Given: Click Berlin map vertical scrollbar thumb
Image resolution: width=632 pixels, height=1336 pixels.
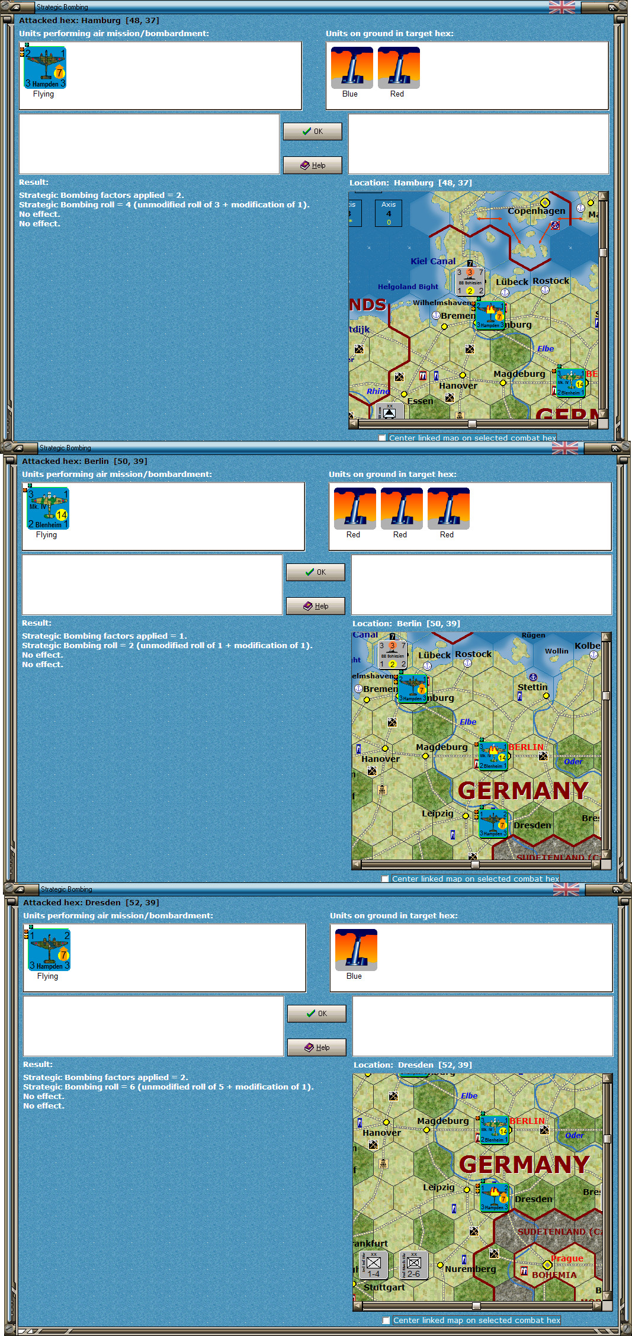Looking at the screenshot, I should point(606,696).
